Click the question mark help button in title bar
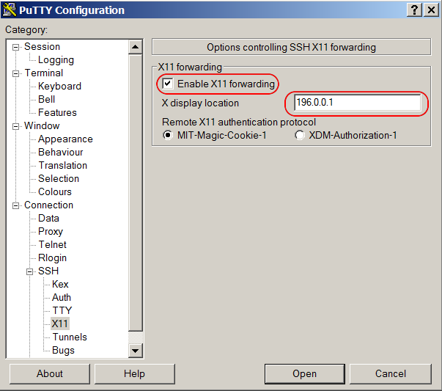 pyautogui.click(x=414, y=10)
